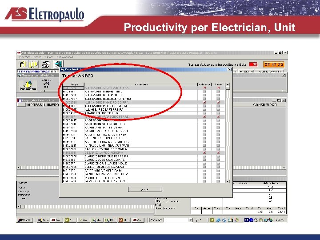This screenshot has height=240, width=320.
Task: Click the taskbar address input field
Action: pyautogui.click(x=176, y=220)
